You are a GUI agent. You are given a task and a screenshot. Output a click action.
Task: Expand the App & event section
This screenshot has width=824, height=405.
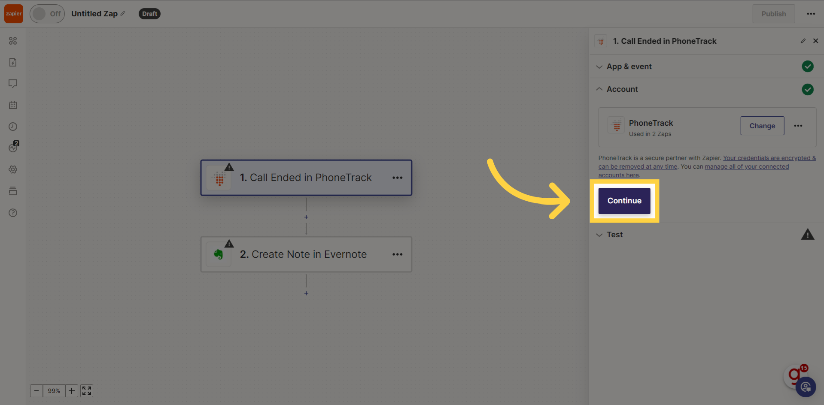(x=706, y=66)
